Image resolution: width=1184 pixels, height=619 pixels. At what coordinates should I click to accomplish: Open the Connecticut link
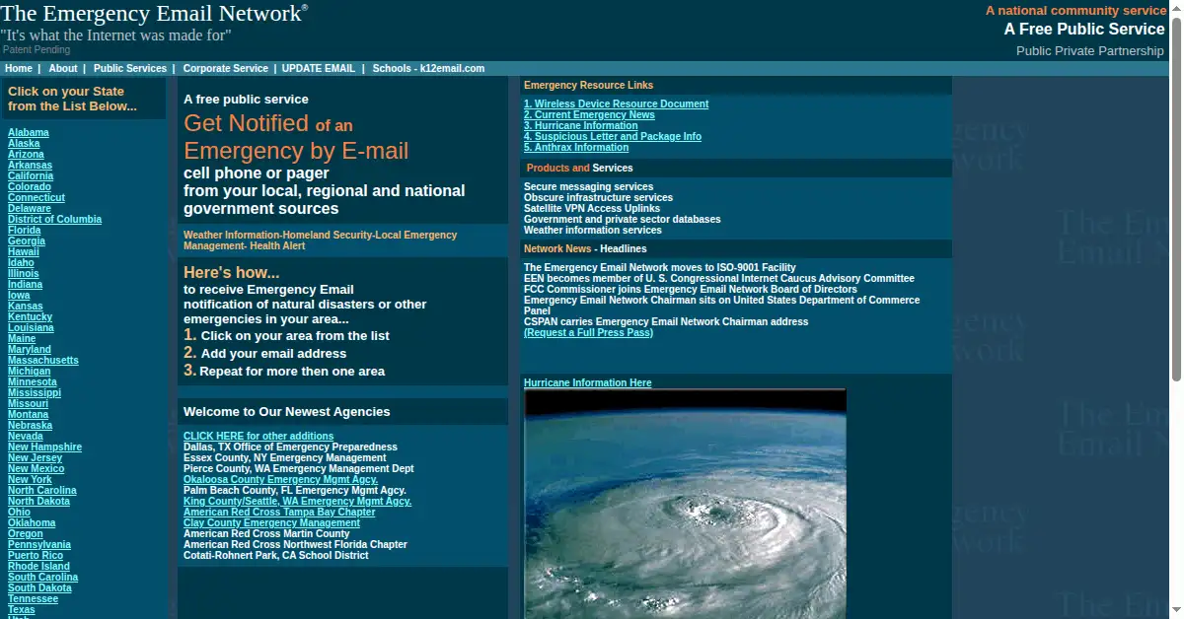click(x=37, y=197)
